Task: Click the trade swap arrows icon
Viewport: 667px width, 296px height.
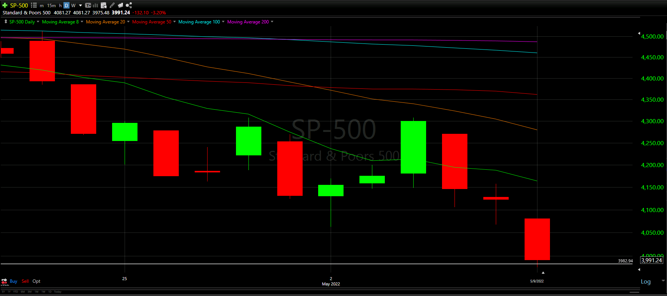Action: click(x=5, y=281)
